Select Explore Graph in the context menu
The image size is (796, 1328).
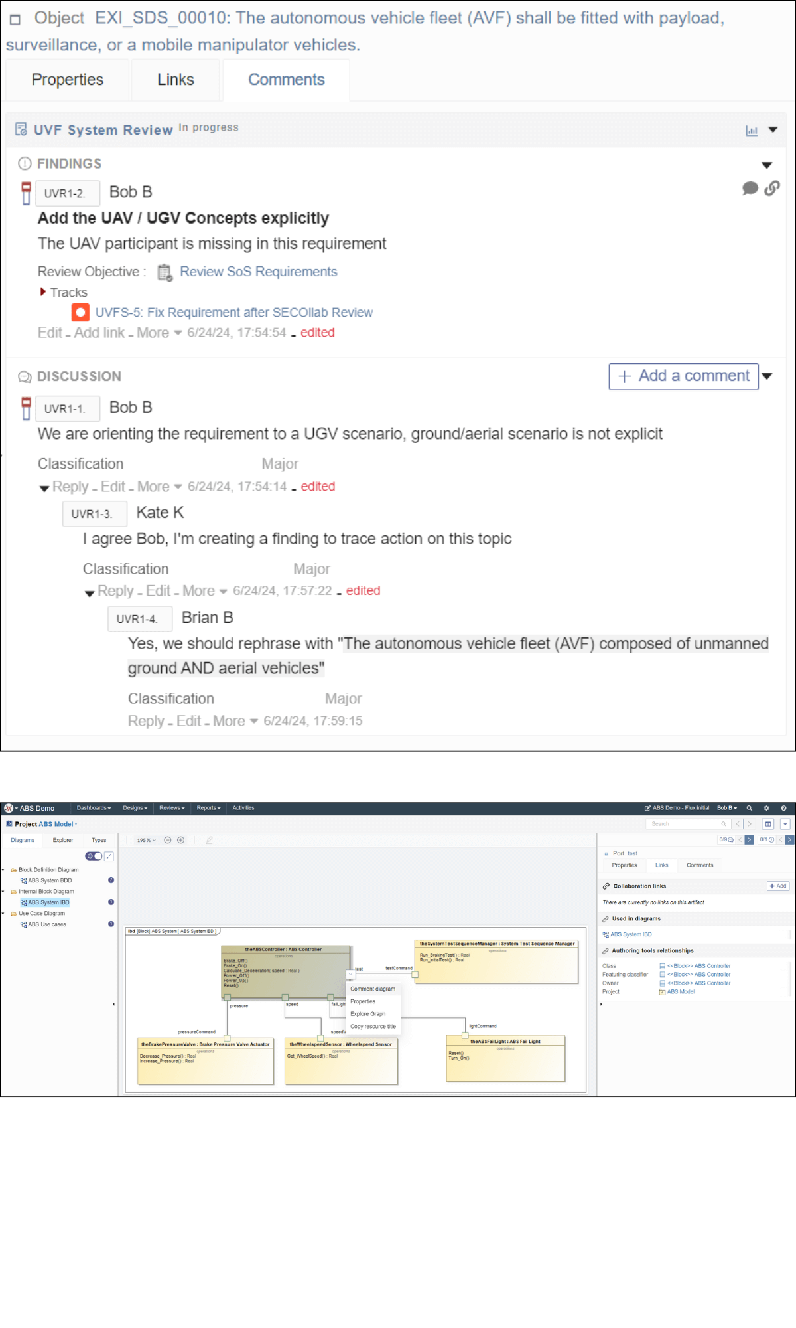tap(368, 1014)
